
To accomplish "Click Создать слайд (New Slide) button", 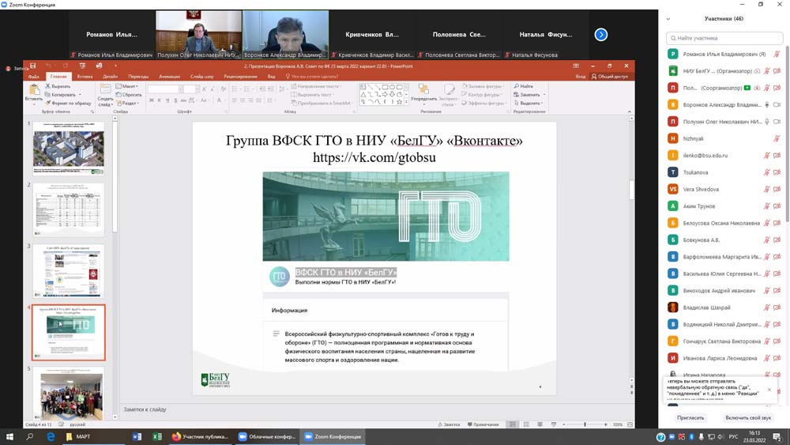I will [x=105, y=94].
